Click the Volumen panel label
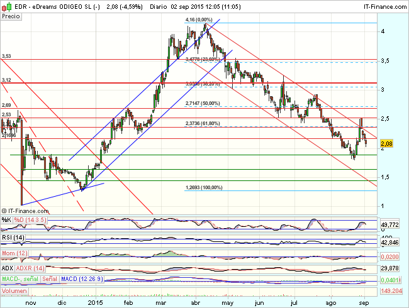This screenshot has height=308, width=409. click(15, 292)
